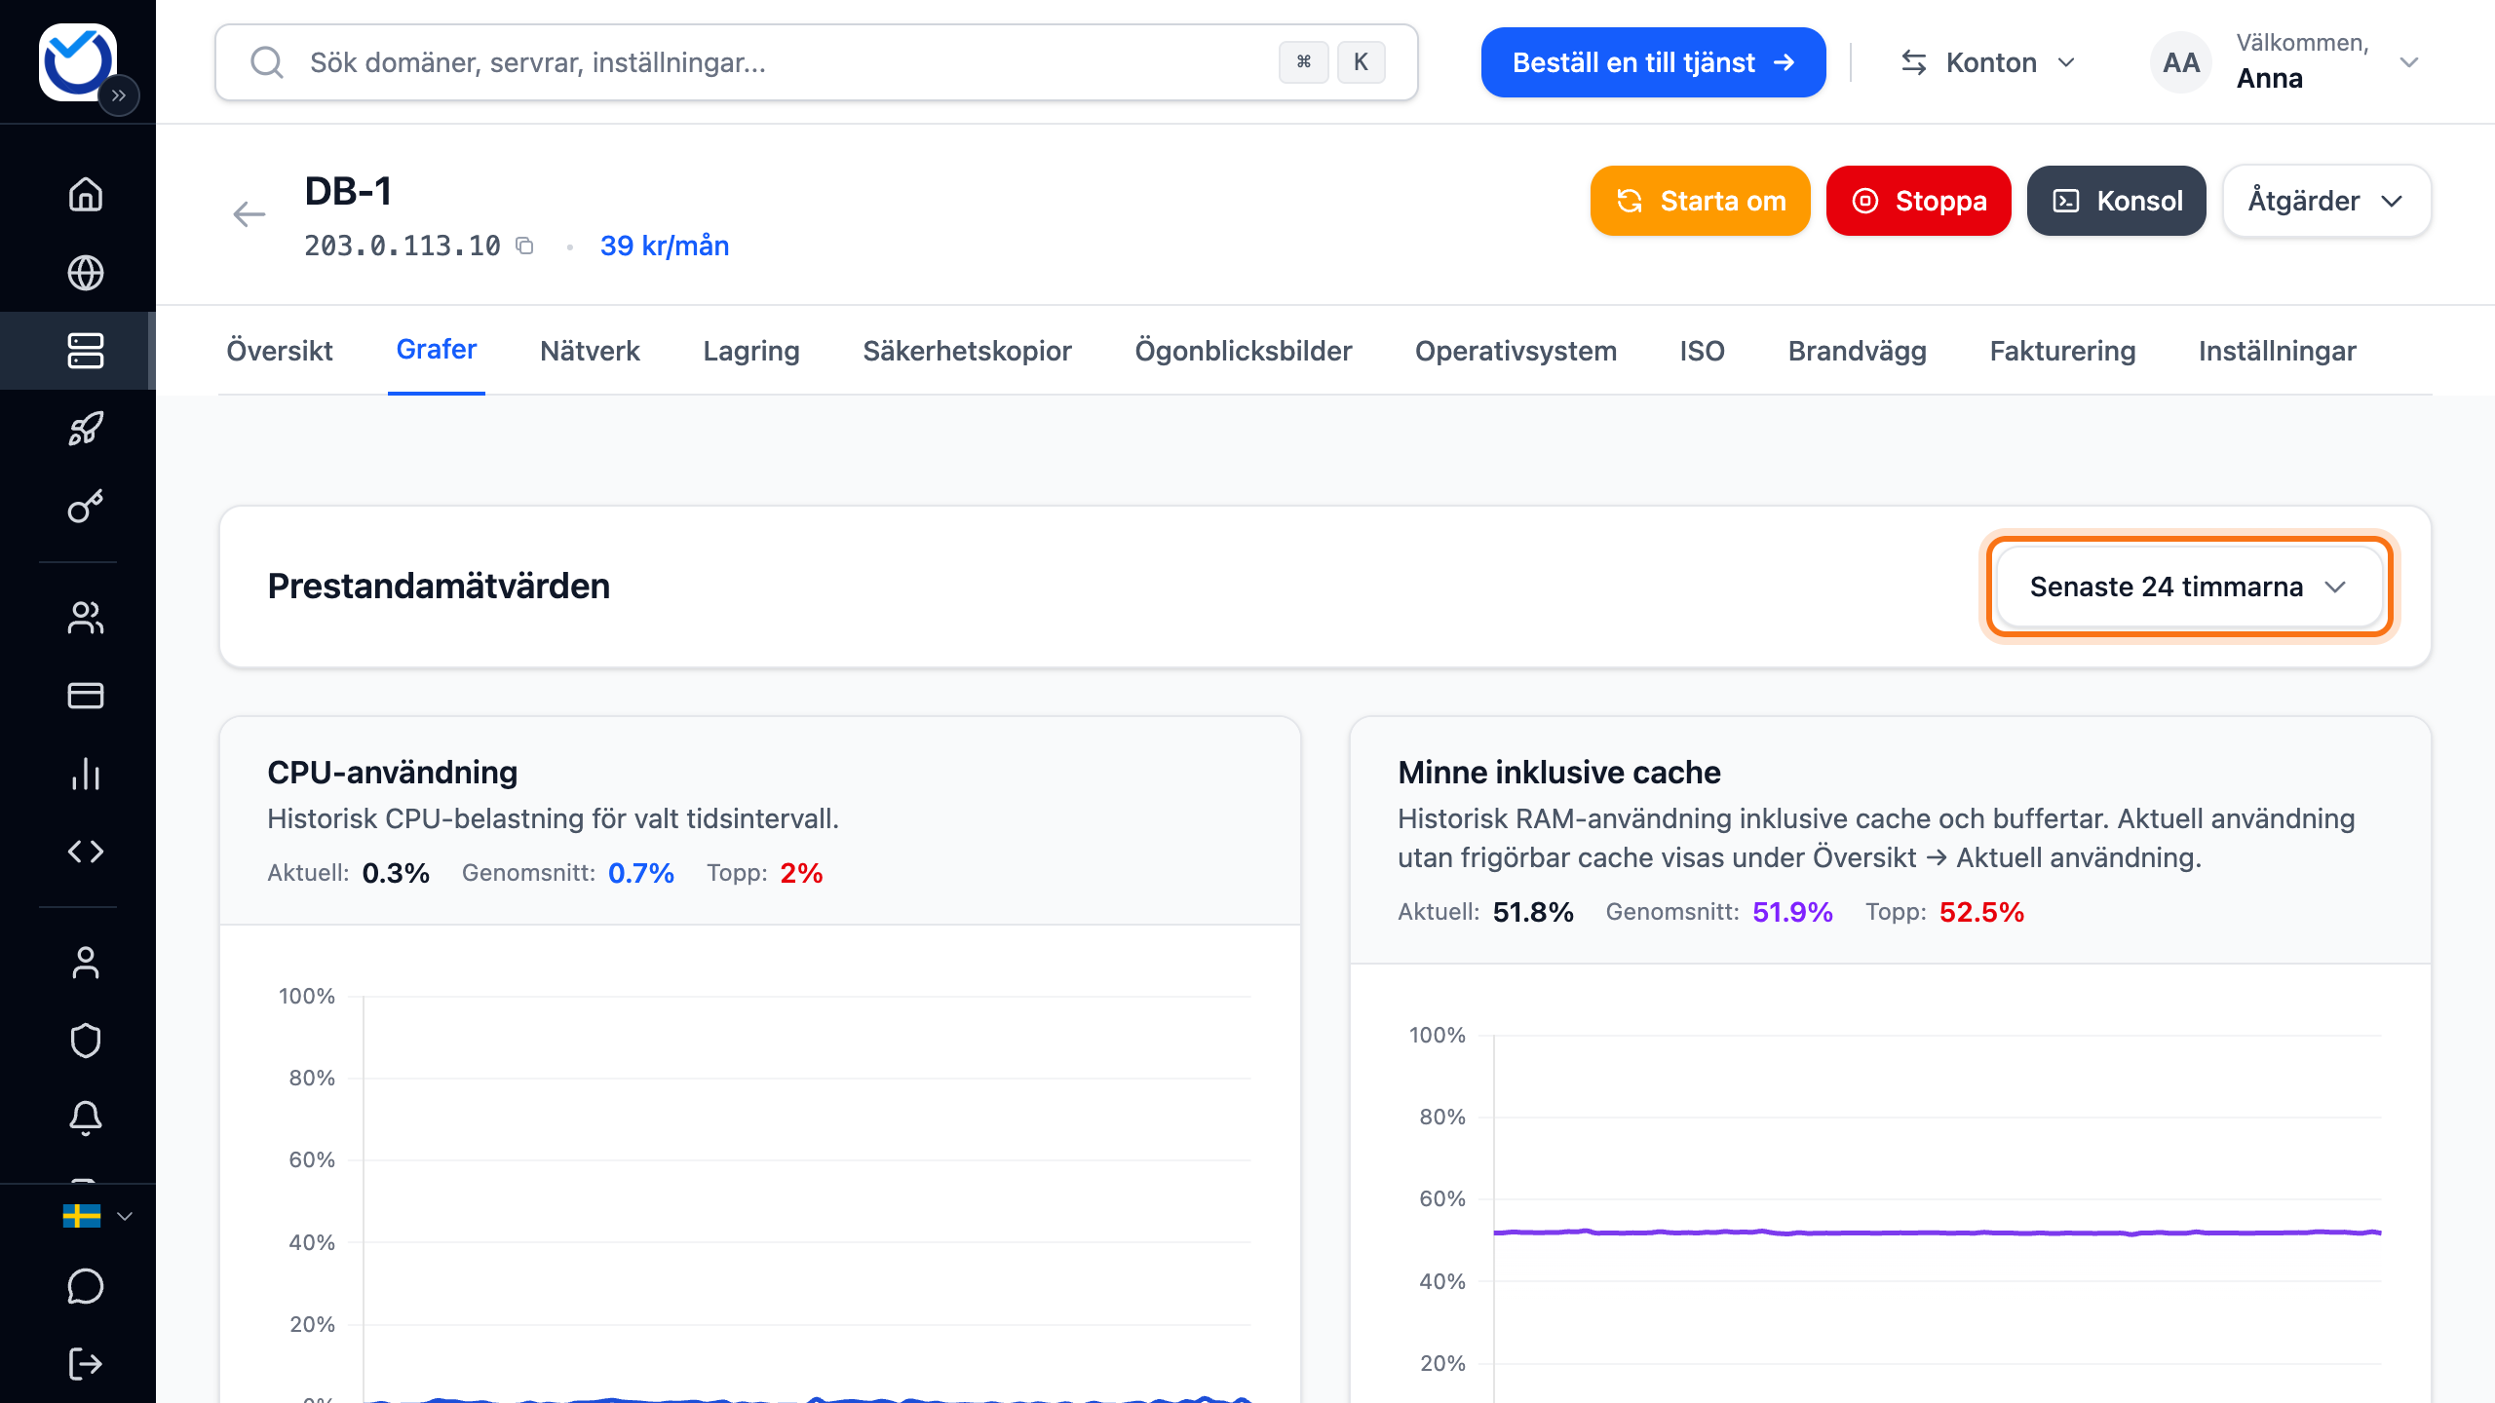Click the logout icon in sidebar
Viewport: 2495px width, 1403px height.
click(86, 1364)
